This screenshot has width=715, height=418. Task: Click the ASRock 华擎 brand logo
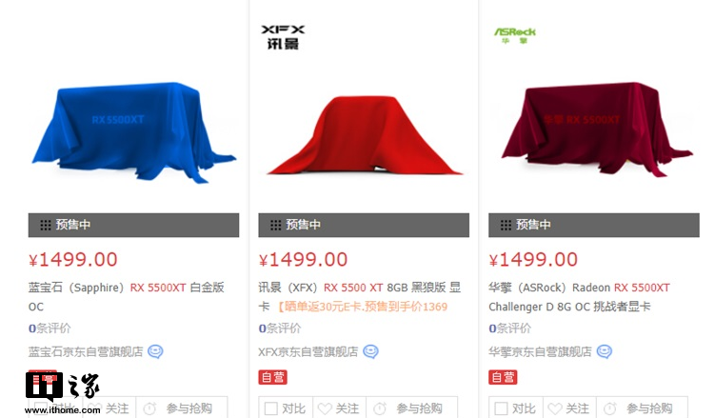click(x=515, y=35)
